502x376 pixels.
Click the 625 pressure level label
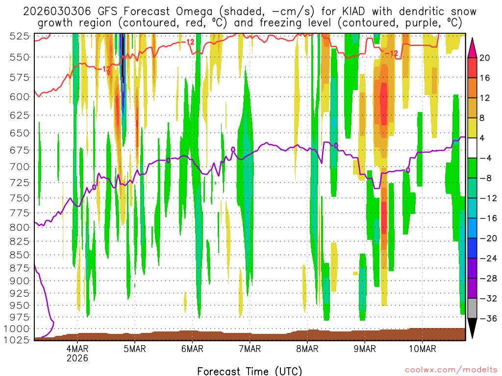pyautogui.click(x=20, y=115)
